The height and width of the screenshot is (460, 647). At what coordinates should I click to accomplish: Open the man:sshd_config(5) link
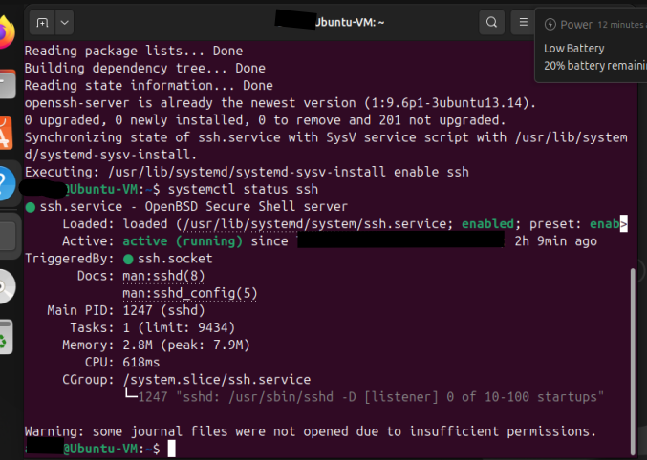pyautogui.click(x=190, y=293)
